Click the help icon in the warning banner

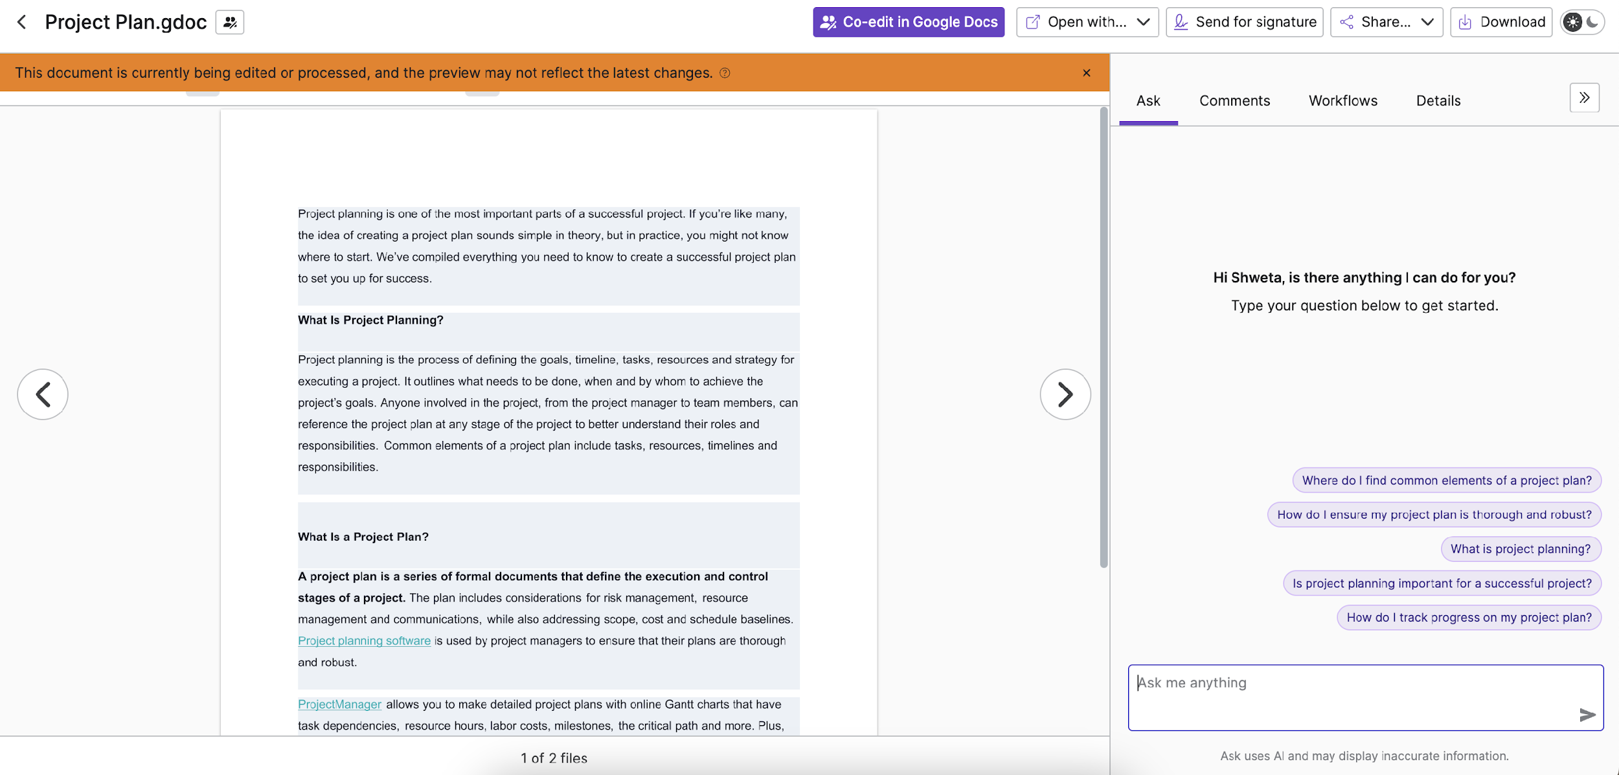(x=725, y=73)
